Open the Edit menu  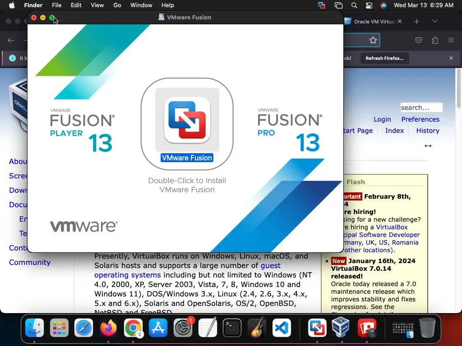(76, 5)
